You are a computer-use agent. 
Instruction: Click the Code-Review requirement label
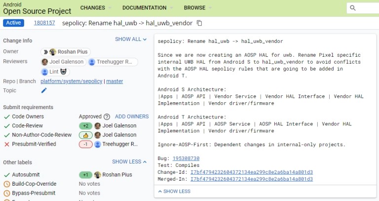pyautogui.click(x=27, y=126)
